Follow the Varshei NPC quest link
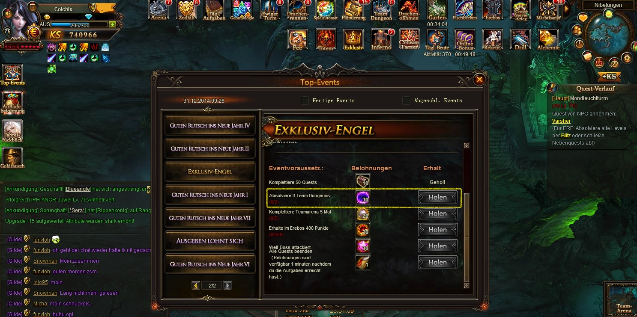This screenshot has width=637, height=317. click(x=561, y=121)
